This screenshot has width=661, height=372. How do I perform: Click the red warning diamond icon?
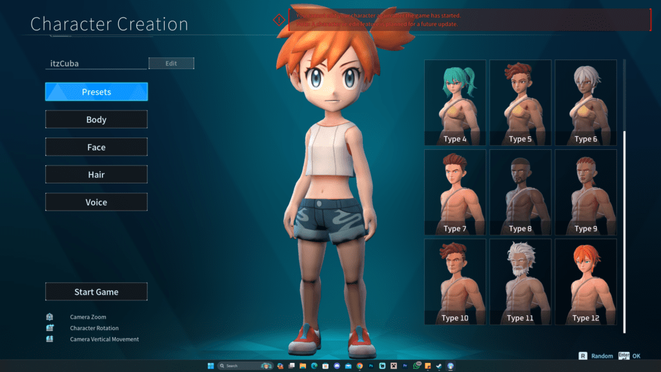coord(279,20)
